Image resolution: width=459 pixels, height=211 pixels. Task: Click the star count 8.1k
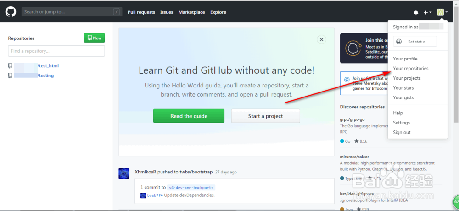pyautogui.click(x=361, y=141)
